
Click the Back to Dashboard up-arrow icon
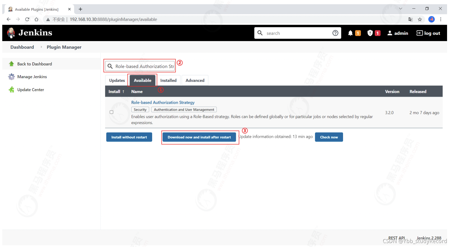(12, 64)
